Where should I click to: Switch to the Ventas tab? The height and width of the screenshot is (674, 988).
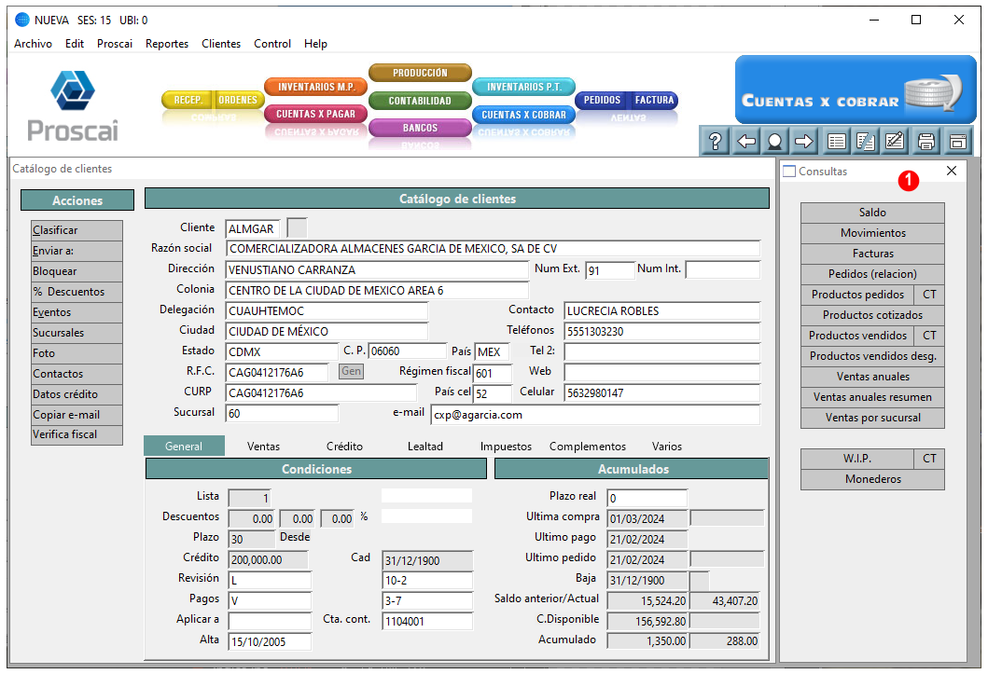click(x=263, y=447)
